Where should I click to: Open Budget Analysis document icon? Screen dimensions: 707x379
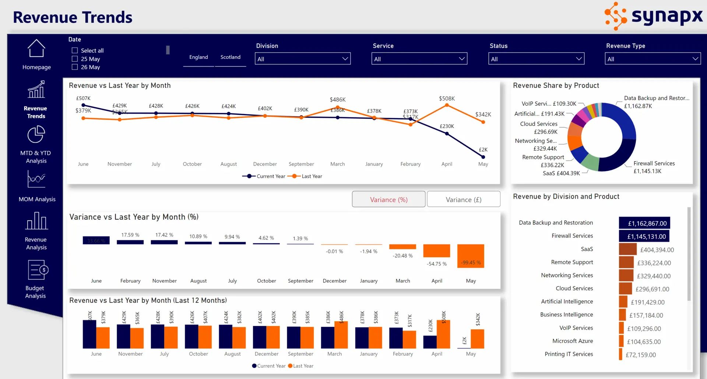[38, 270]
